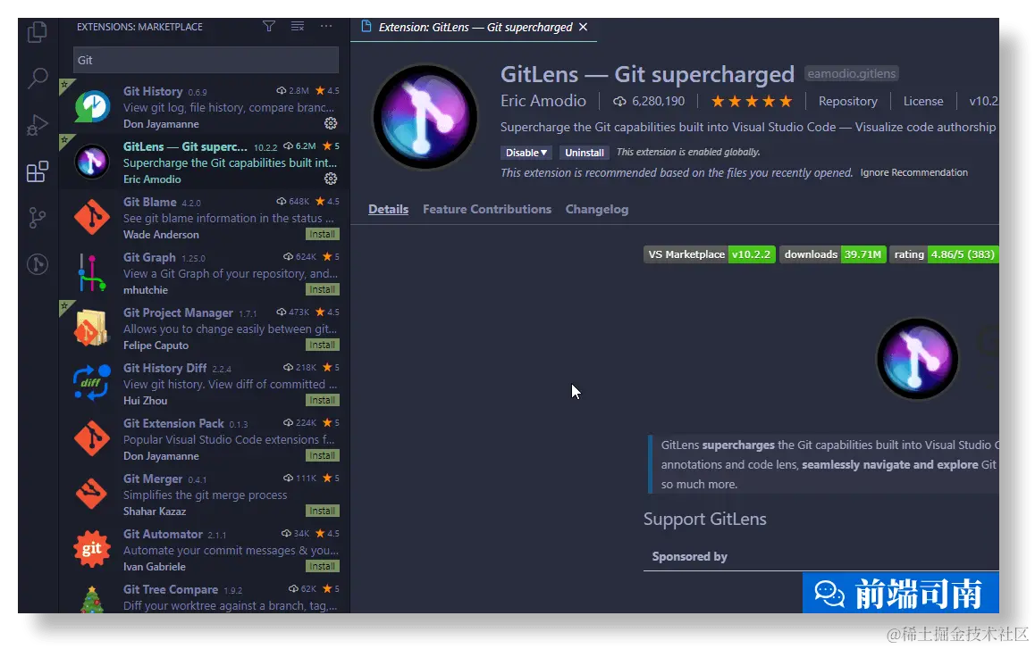Click the Support GitLens heading
Screen dimensions: 1035x649
click(705, 519)
